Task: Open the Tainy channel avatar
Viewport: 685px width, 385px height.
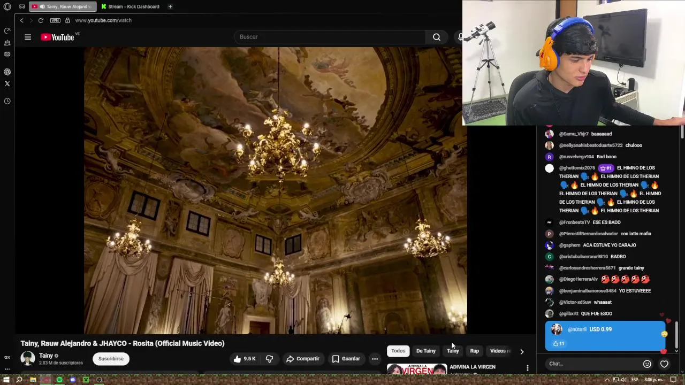Action: pyautogui.click(x=28, y=358)
